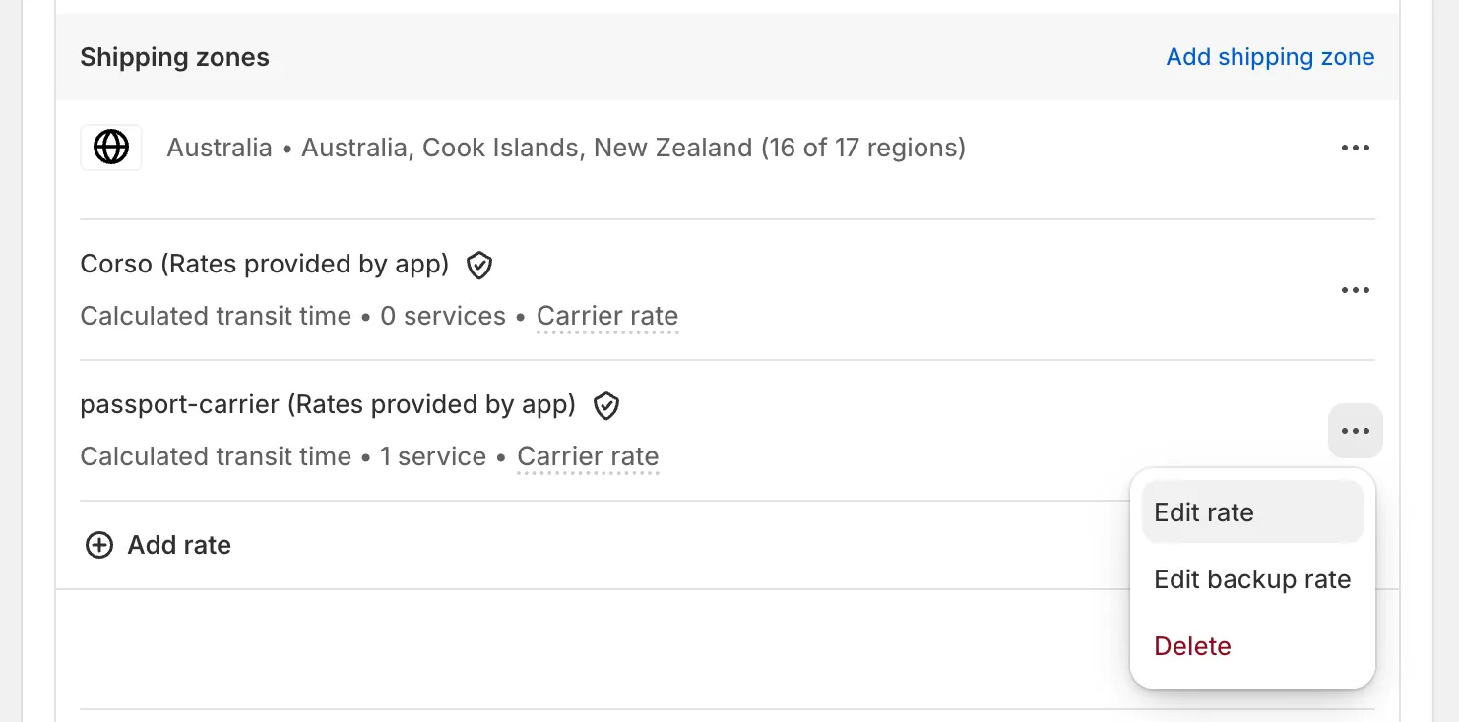The image size is (1459, 722).
Task: Click the plus circle icon for Add rate
Action: click(99, 545)
